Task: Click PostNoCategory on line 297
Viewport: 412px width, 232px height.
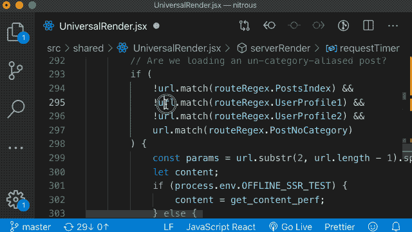Action: point(308,130)
